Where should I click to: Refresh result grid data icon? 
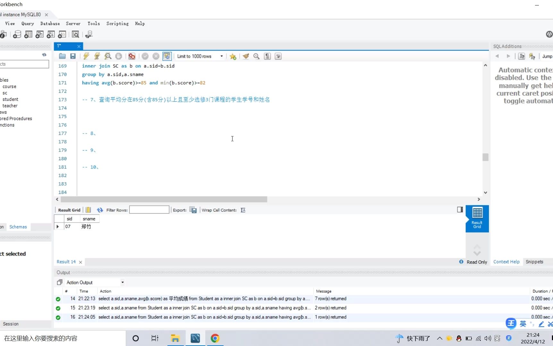click(100, 210)
